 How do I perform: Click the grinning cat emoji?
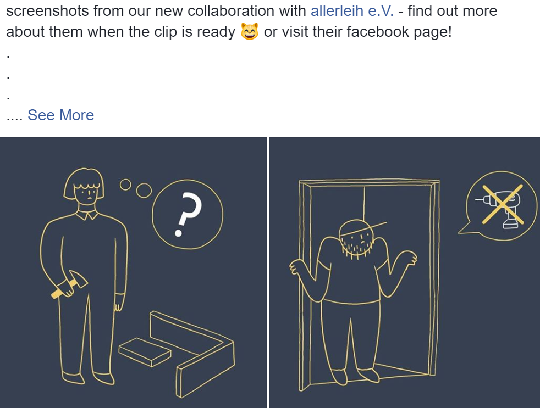pos(249,31)
